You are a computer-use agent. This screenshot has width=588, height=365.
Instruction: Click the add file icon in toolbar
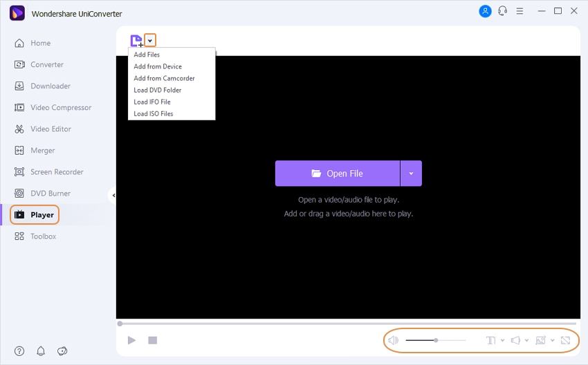tap(136, 41)
